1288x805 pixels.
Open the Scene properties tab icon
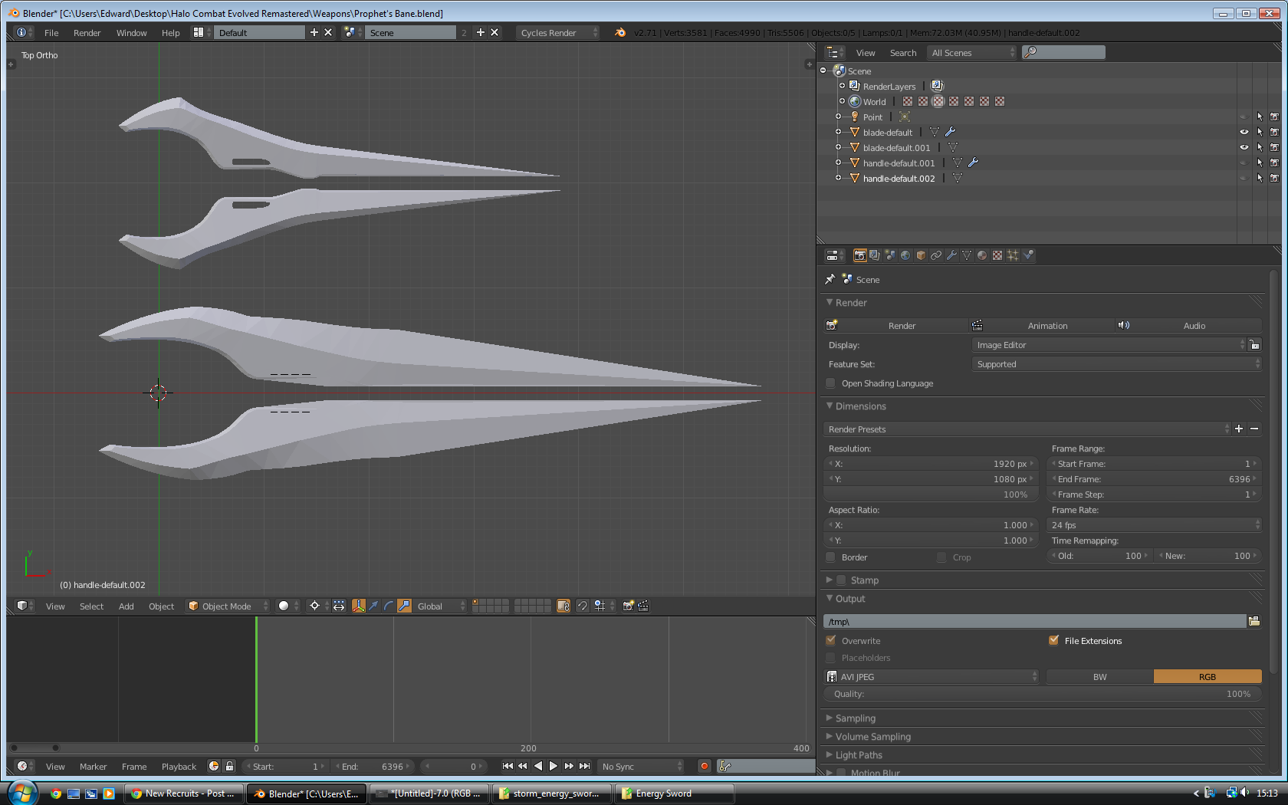pos(890,255)
